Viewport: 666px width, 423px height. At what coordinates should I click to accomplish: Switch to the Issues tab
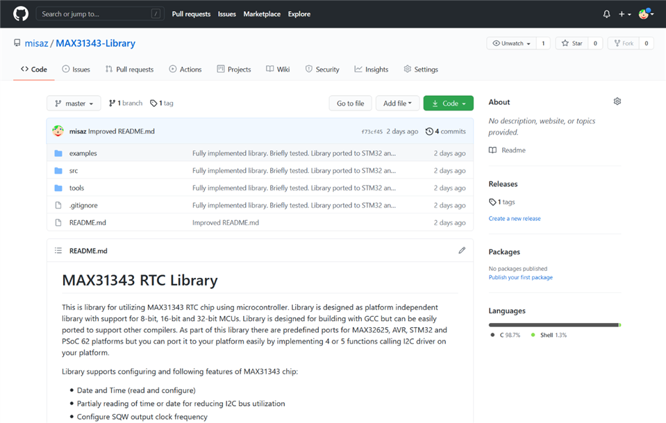(x=76, y=69)
